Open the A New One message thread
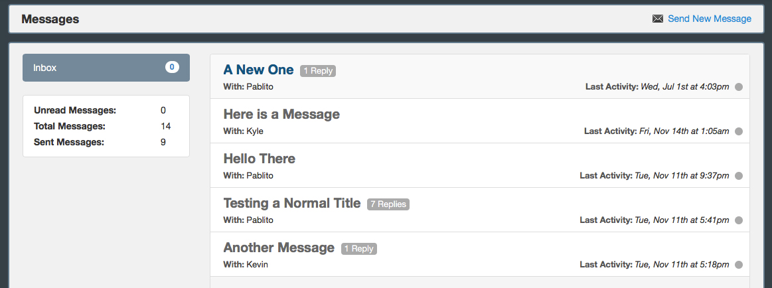 (258, 70)
